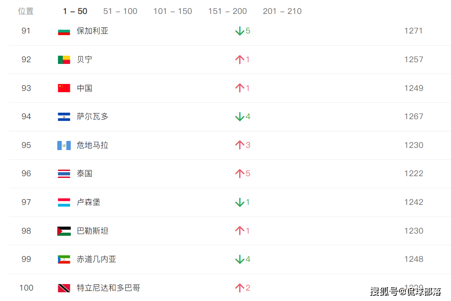Click the Palestine flag icon

(64, 231)
